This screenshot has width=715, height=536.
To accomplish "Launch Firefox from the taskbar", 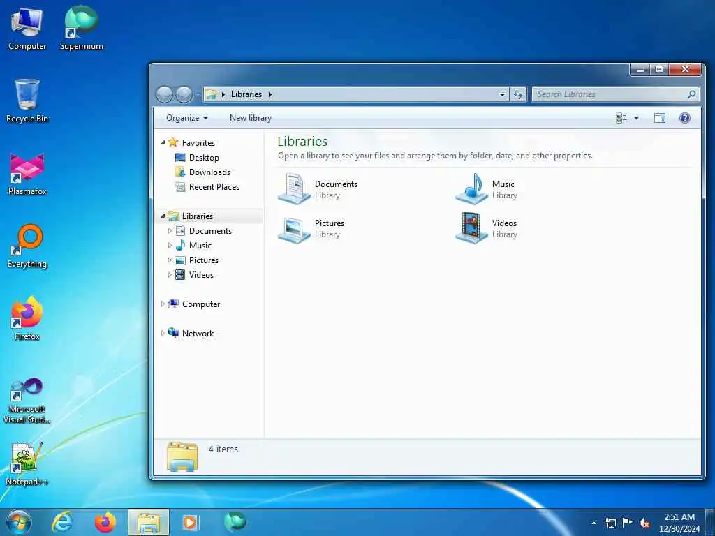I will [105, 522].
